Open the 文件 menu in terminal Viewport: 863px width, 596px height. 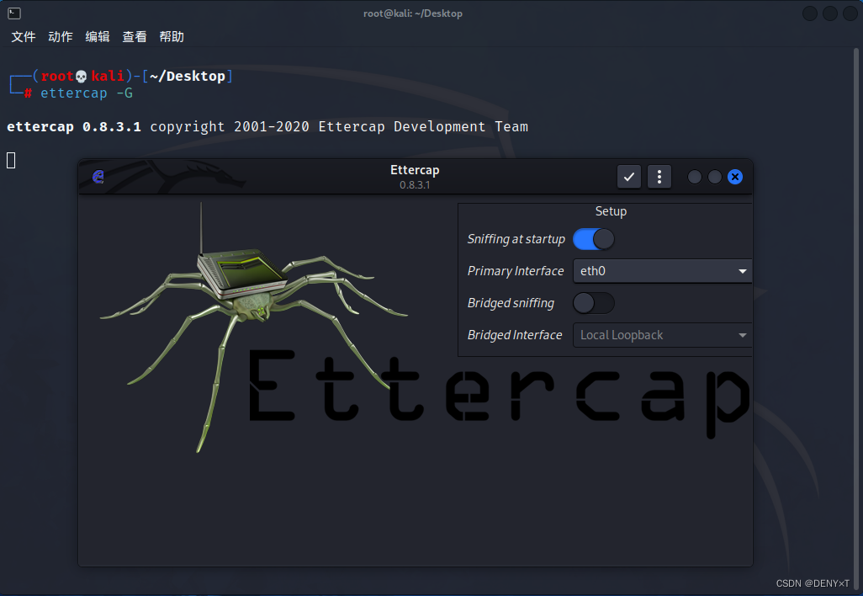coord(23,37)
